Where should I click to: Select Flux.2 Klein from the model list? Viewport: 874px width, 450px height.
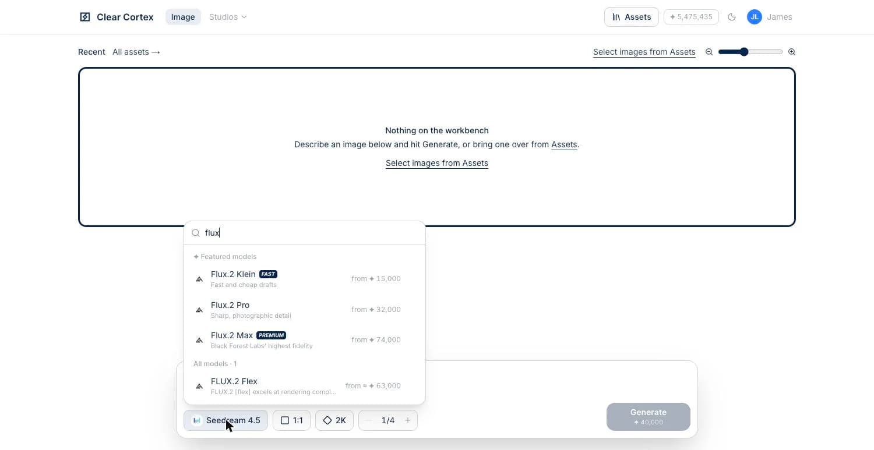(x=305, y=279)
